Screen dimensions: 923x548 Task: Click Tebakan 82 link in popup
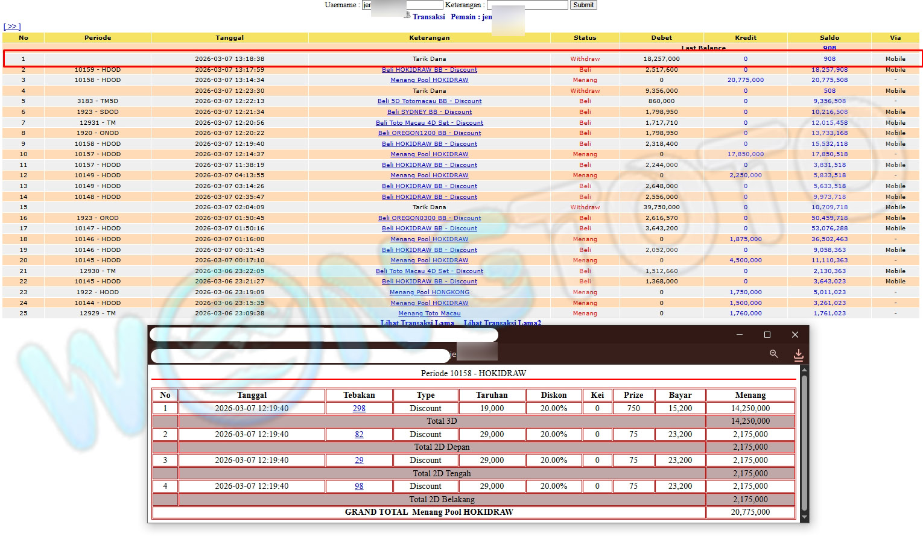359,435
